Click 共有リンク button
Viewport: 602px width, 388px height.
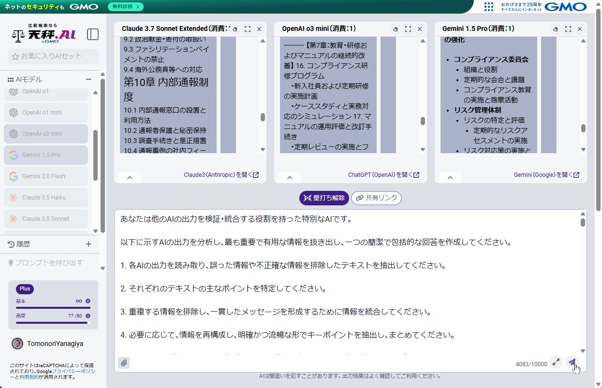[376, 198]
